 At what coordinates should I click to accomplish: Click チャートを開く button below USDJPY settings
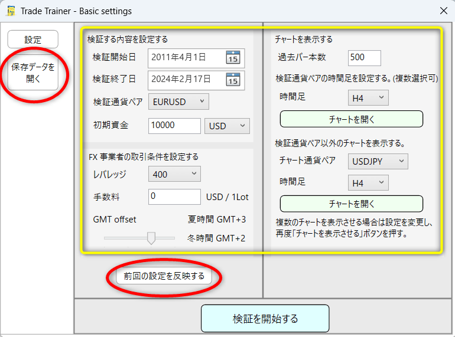pyautogui.click(x=352, y=204)
